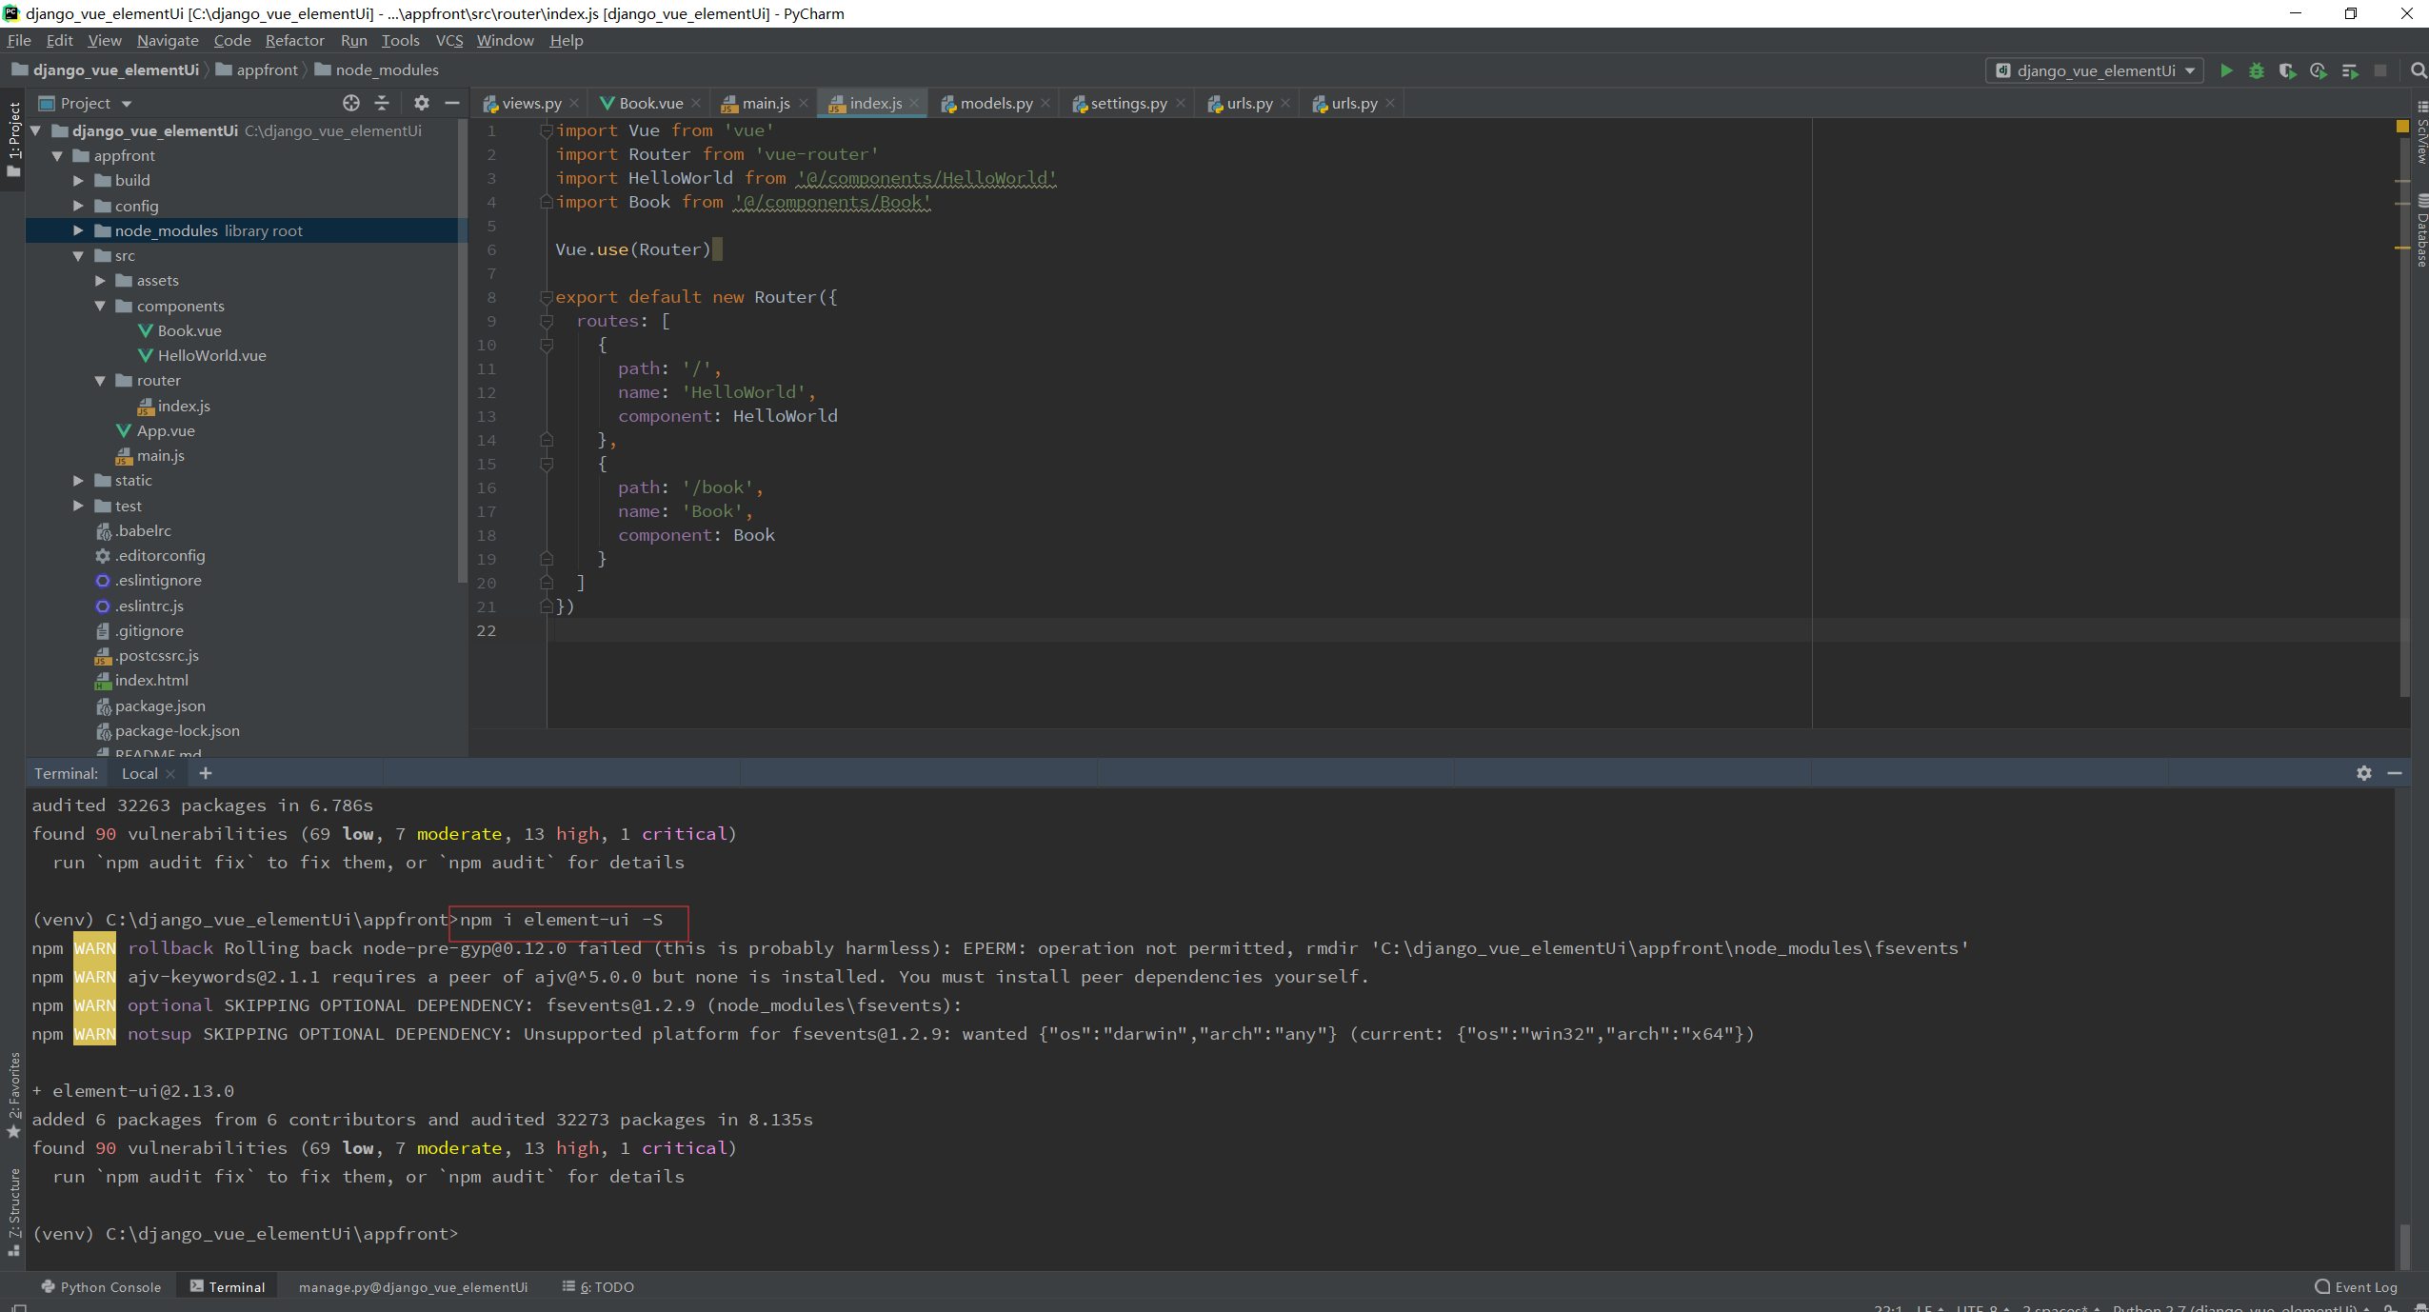Collapse the router folder

(100, 380)
